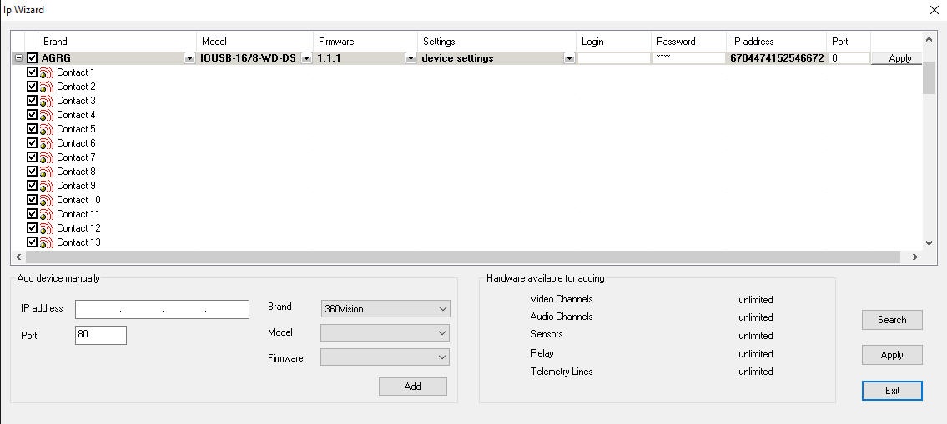Click the sensor icon beside Contact 3
The image size is (947, 424).
(x=47, y=102)
